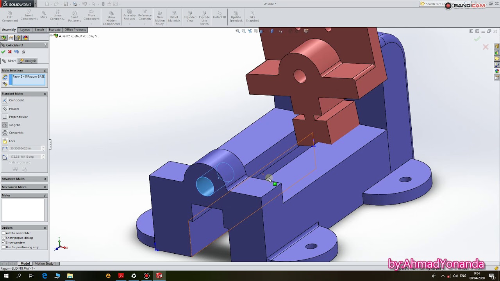Image resolution: width=500 pixels, height=281 pixels.
Task: Select the Tangent mate type
Action: pos(11,125)
